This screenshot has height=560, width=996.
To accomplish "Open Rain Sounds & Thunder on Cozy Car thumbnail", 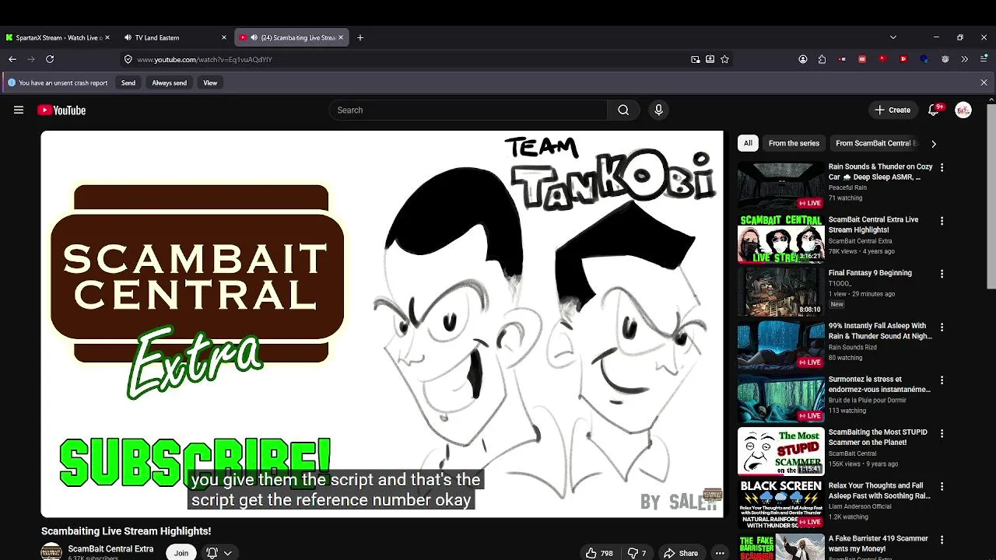I will [780, 185].
